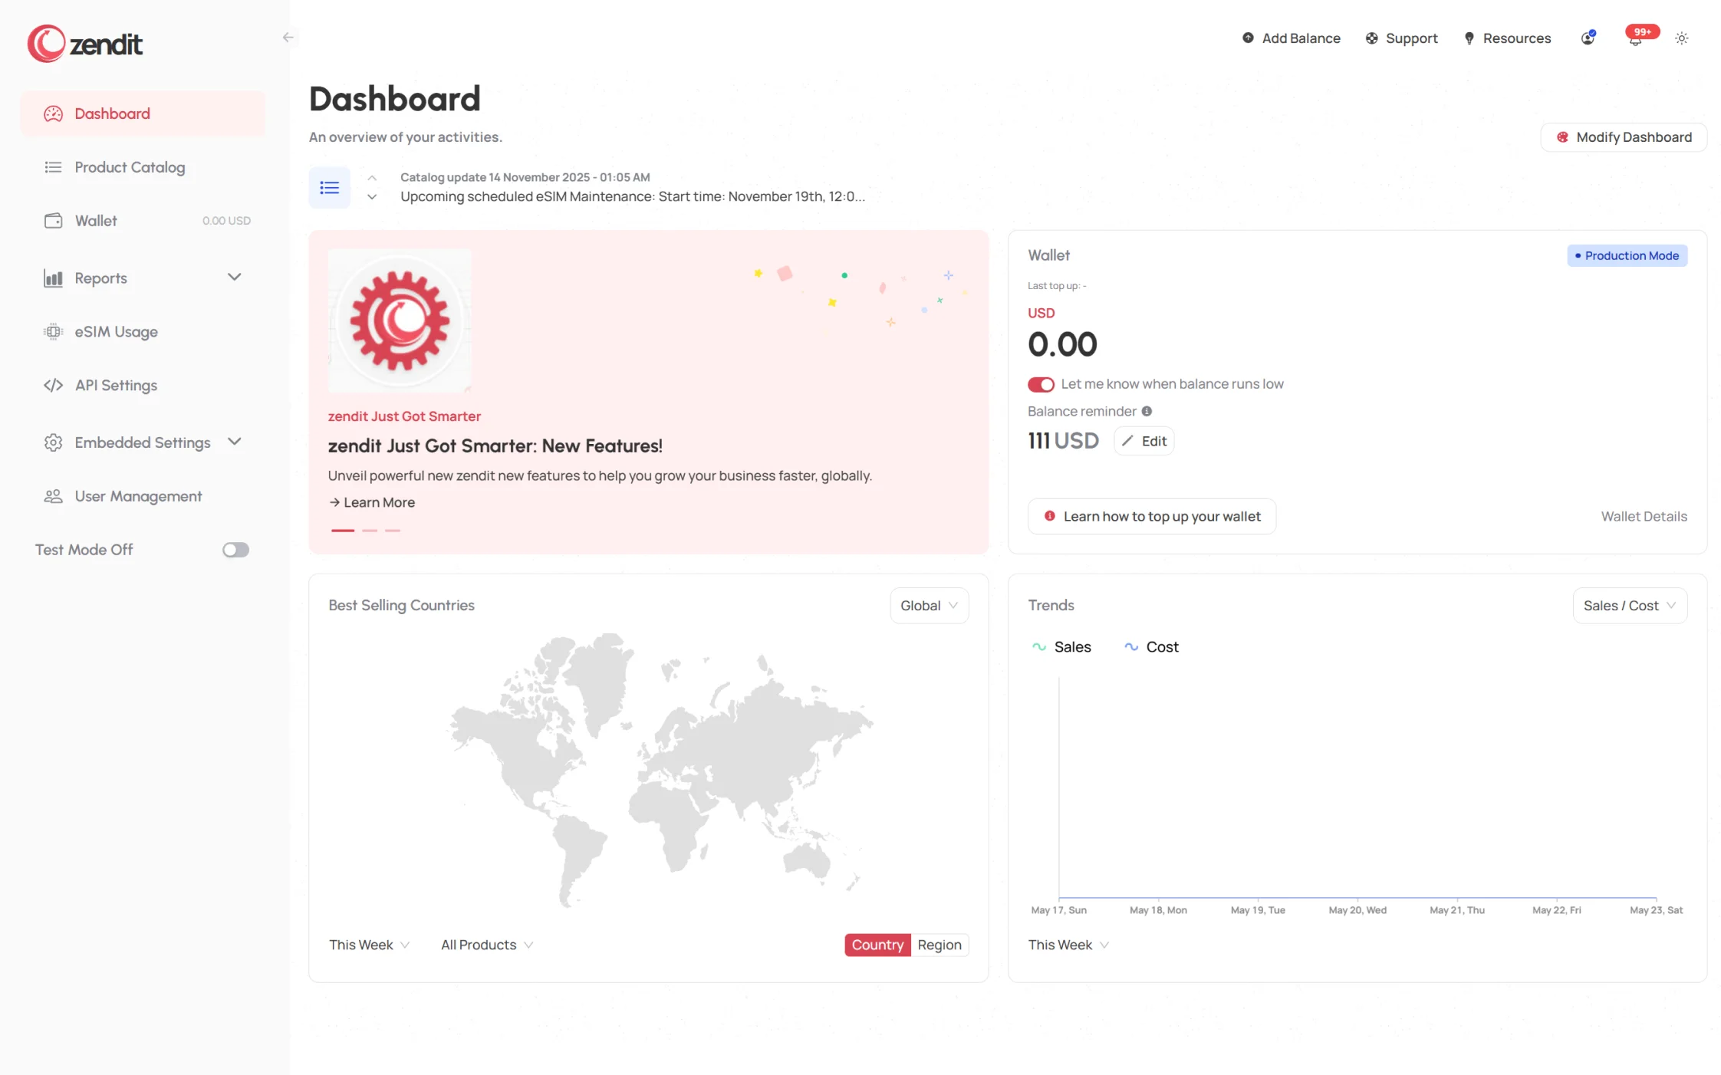Open the Global dropdown

click(930, 606)
